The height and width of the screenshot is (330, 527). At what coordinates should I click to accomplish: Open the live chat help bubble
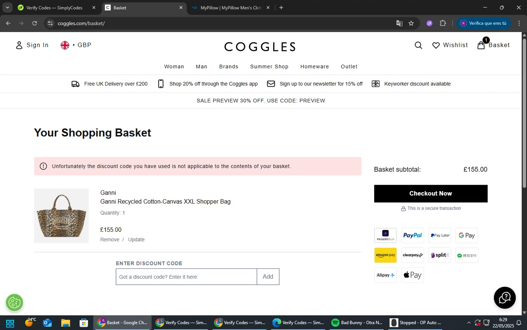click(505, 298)
